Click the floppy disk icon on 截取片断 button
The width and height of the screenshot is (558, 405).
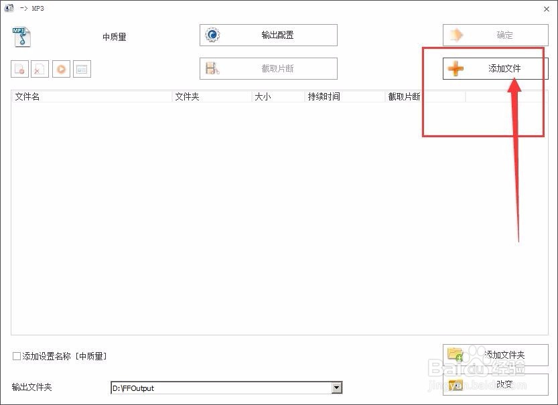pyautogui.click(x=212, y=68)
